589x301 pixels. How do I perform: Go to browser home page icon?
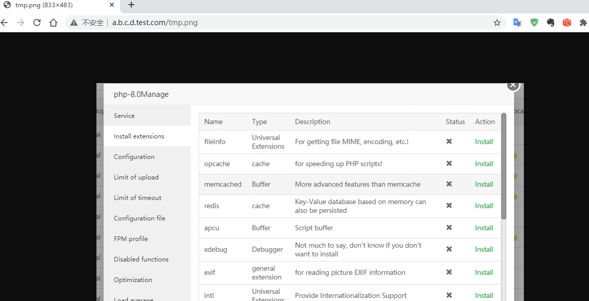[53, 23]
